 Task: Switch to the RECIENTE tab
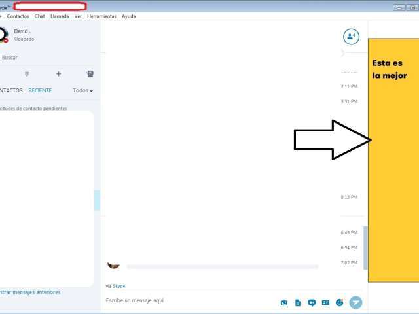(40, 90)
